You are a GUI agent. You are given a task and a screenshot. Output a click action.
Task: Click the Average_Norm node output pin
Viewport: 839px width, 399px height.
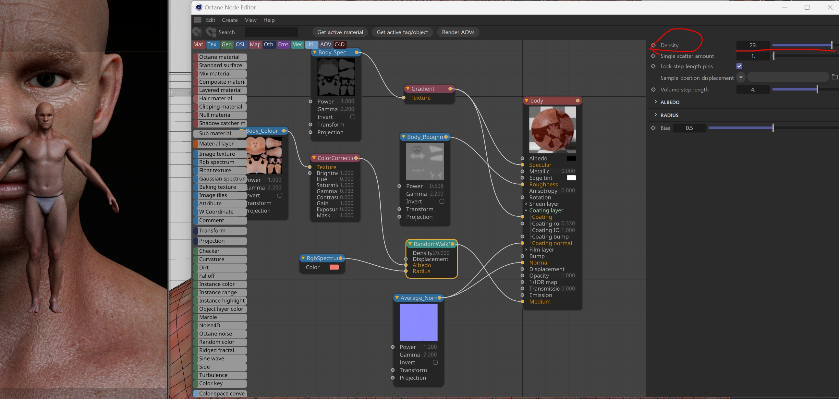[x=439, y=298]
